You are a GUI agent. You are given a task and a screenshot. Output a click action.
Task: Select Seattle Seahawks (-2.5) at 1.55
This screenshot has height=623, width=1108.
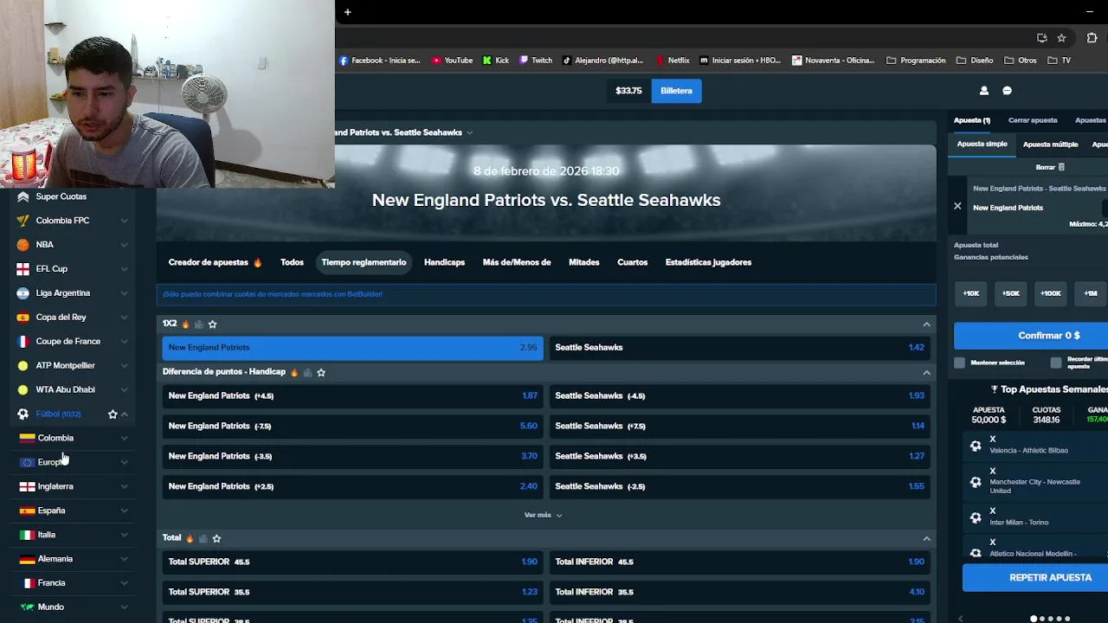tap(739, 486)
